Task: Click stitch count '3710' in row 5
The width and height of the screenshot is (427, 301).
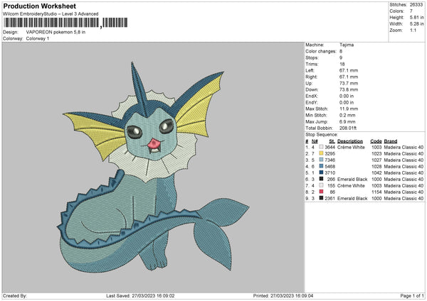Action: pyautogui.click(x=330, y=173)
